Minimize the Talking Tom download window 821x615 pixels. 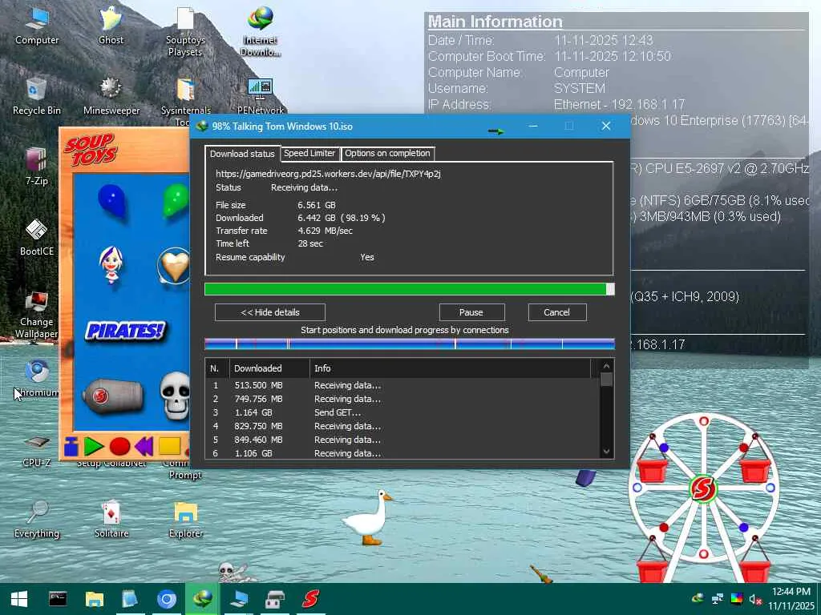click(x=533, y=126)
